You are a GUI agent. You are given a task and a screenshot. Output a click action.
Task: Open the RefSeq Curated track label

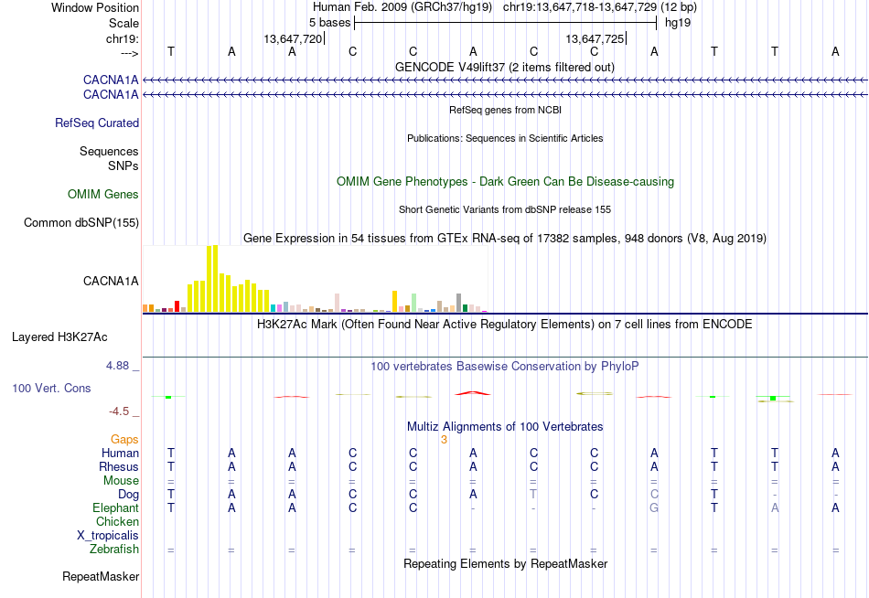pyautogui.click(x=97, y=123)
